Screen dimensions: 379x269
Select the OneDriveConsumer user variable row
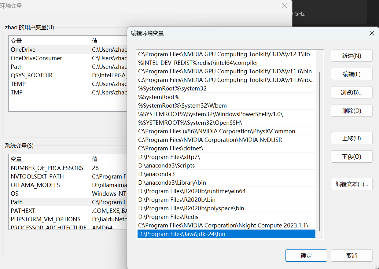point(68,58)
